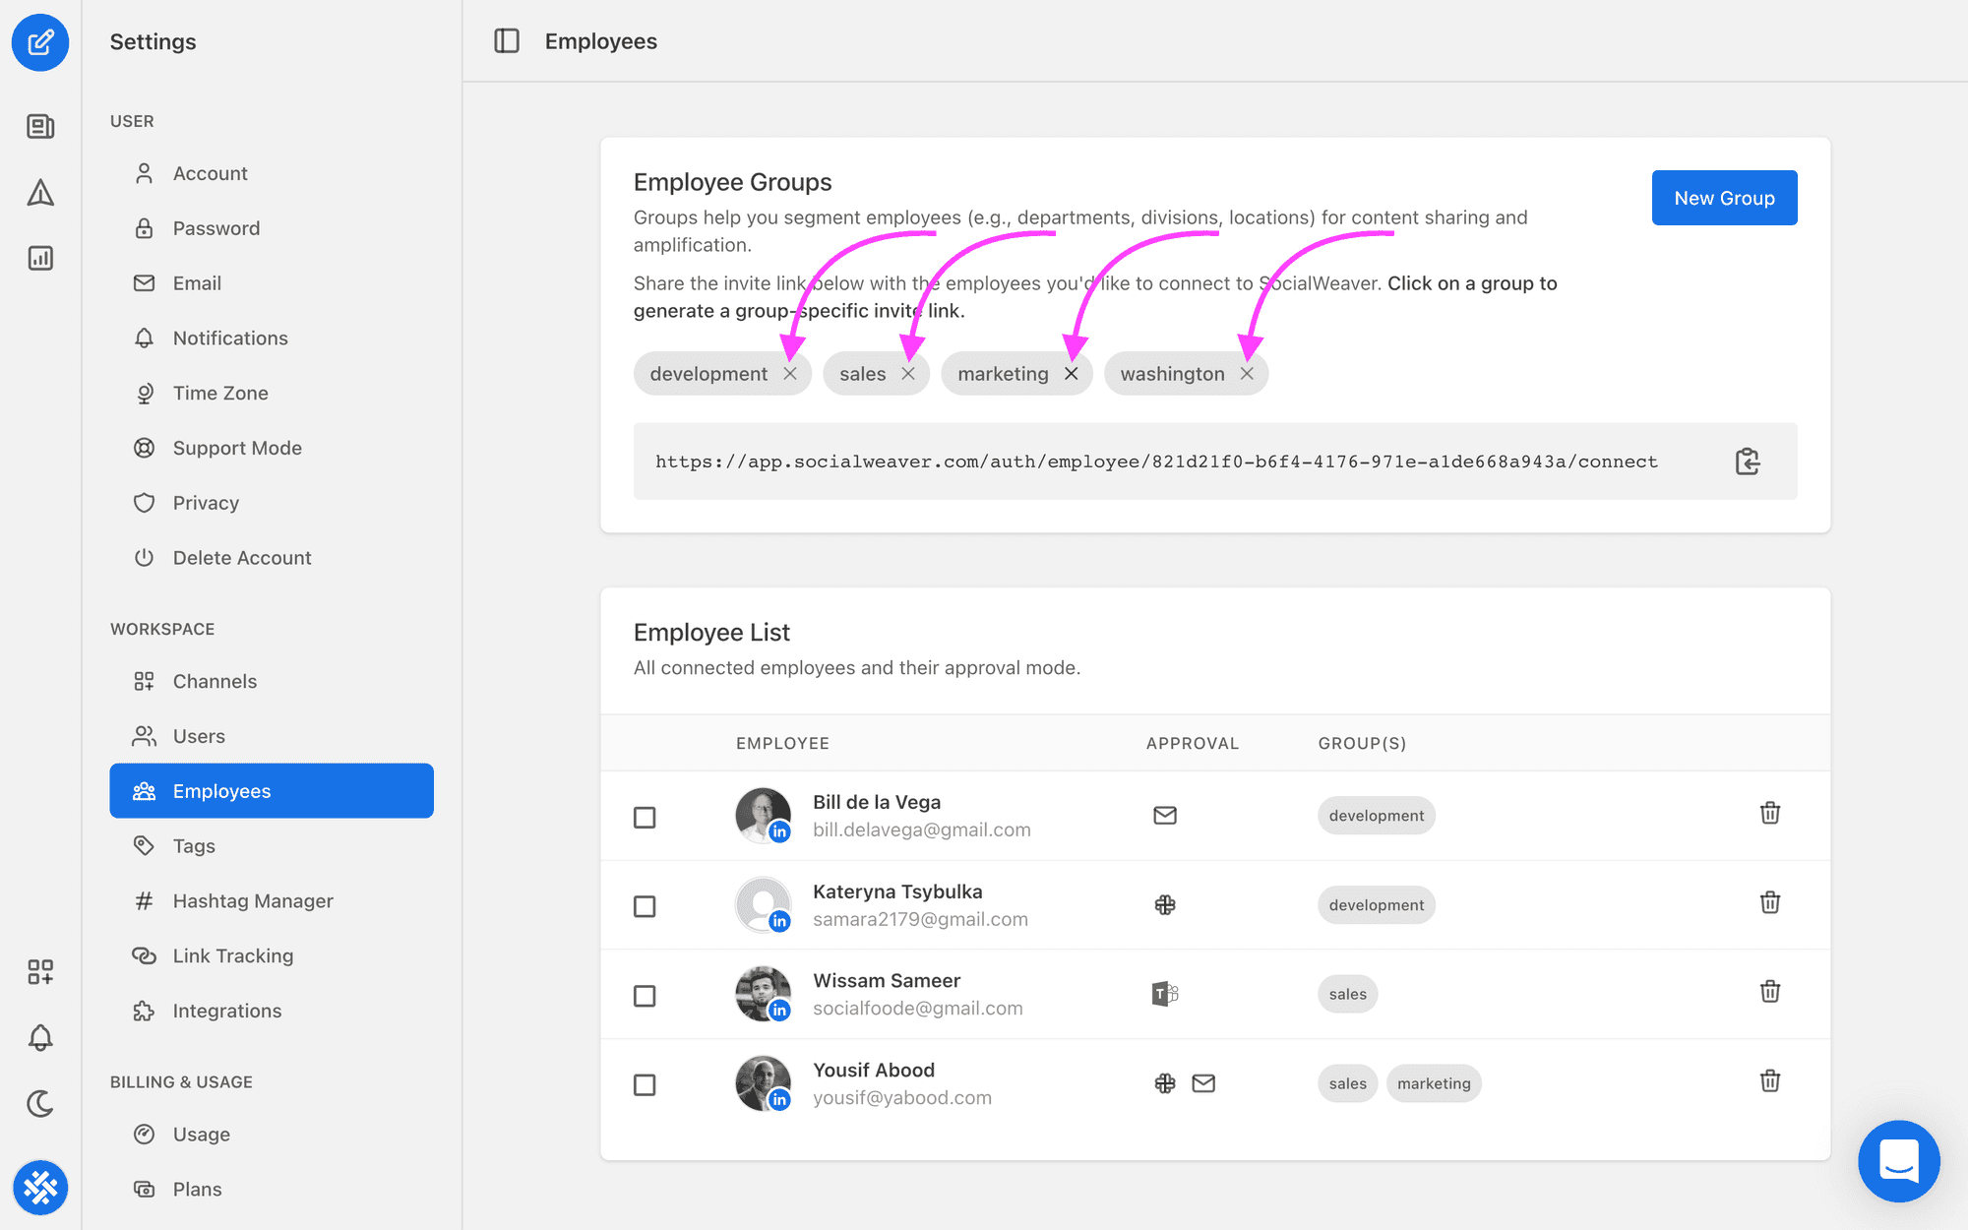
Task: Select Delete Account in the sidebar
Action: point(272,558)
